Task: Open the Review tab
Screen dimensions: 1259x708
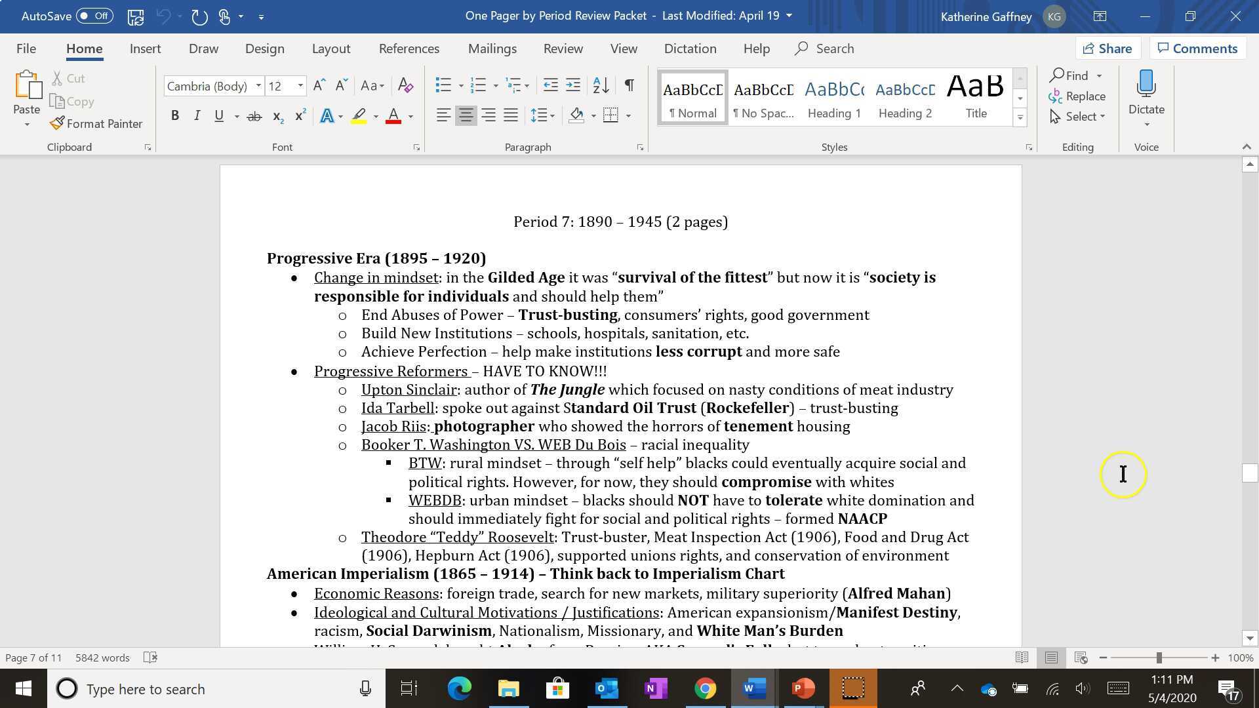Action: pyautogui.click(x=563, y=48)
